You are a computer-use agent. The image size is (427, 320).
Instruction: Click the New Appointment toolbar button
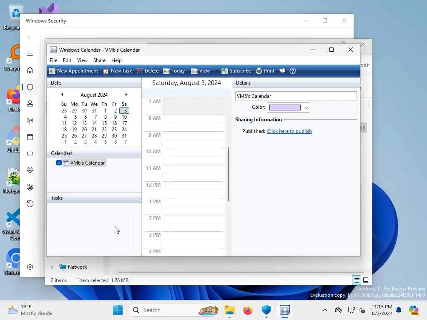(x=73, y=71)
